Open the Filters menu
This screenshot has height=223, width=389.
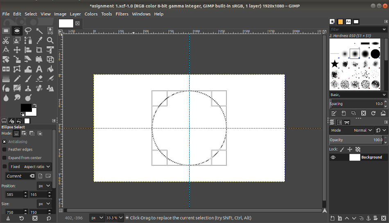[x=122, y=14]
